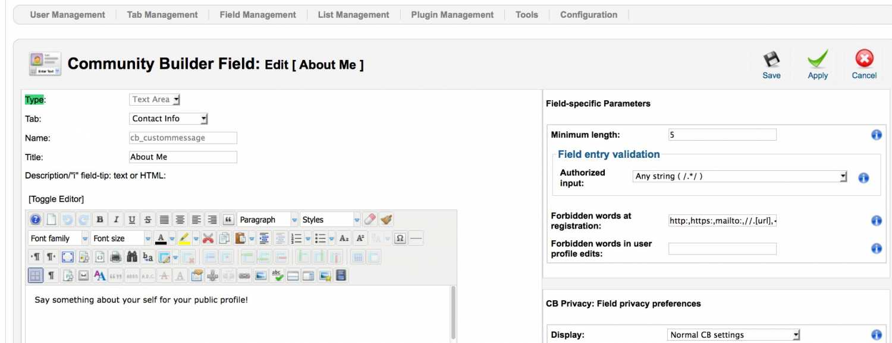Open the Styles dropdown
The width and height of the screenshot is (892, 343).
(331, 220)
